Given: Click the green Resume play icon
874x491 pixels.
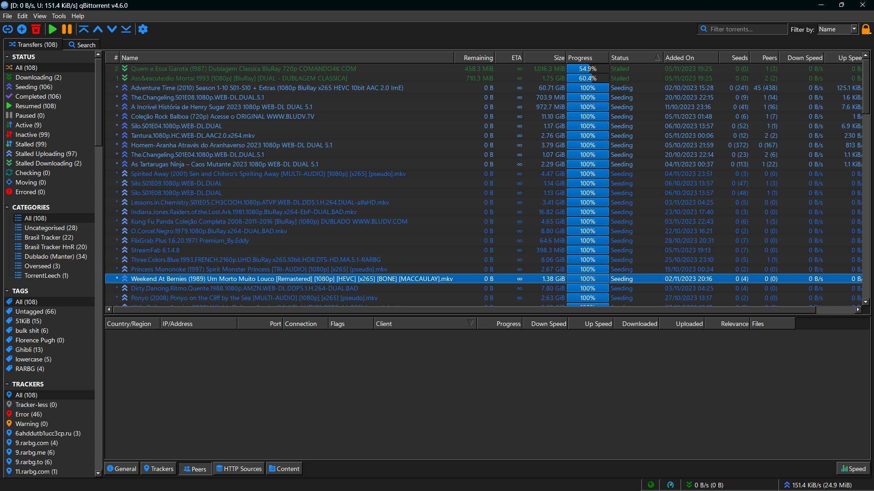Looking at the screenshot, I should point(53,29).
